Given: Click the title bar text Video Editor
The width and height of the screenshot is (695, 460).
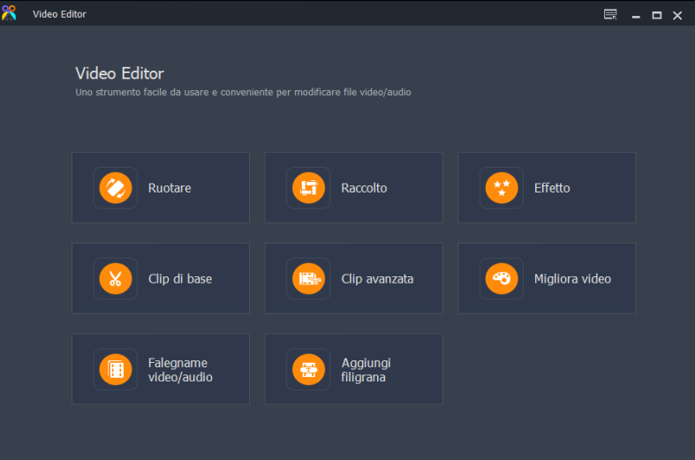Looking at the screenshot, I should [x=59, y=14].
